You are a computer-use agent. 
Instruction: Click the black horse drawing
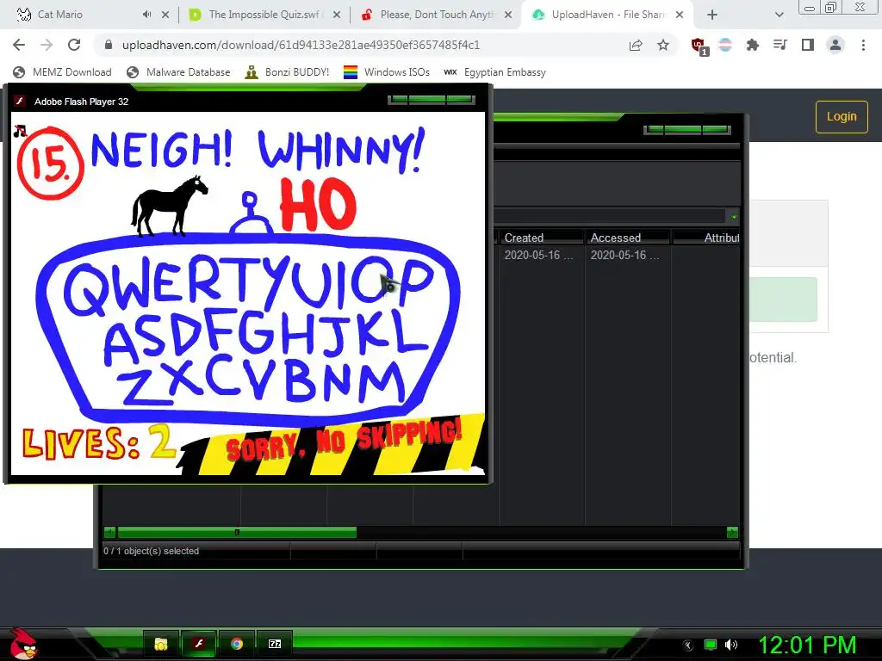click(169, 206)
